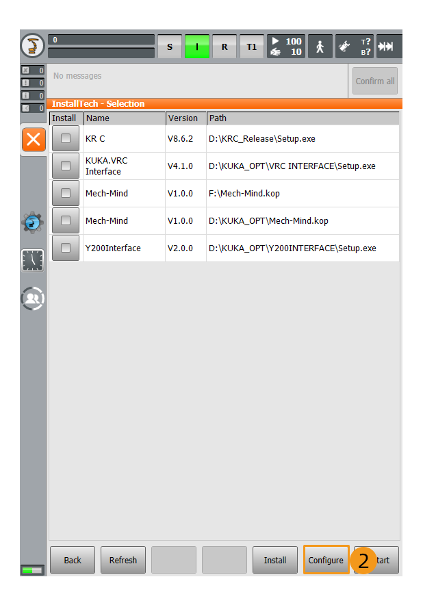Image resolution: width=436 pixels, height=590 pixels.
Task: Select the KUKA.VRC Interface name cell
Action: click(124, 166)
